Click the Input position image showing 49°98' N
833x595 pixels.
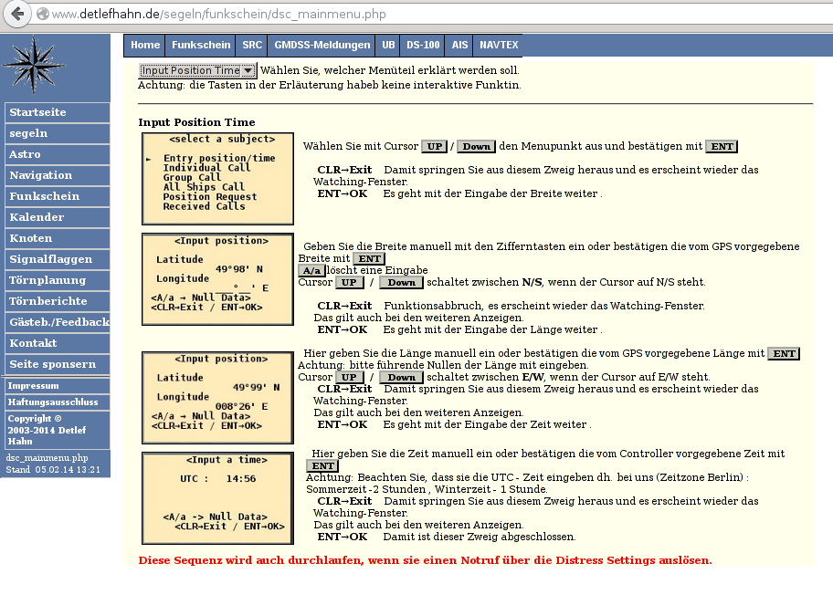pyautogui.click(x=217, y=279)
